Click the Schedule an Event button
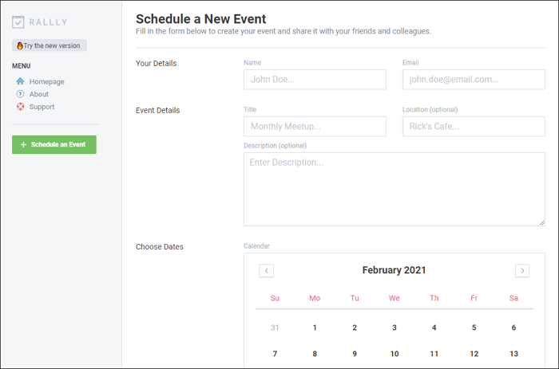The height and width of the screenshot is (369, 559). (54, 144)
